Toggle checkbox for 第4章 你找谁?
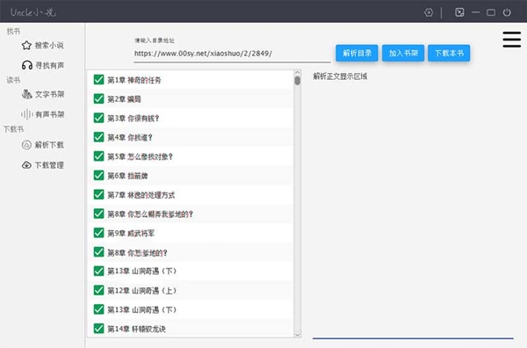 tap(98, 137)
